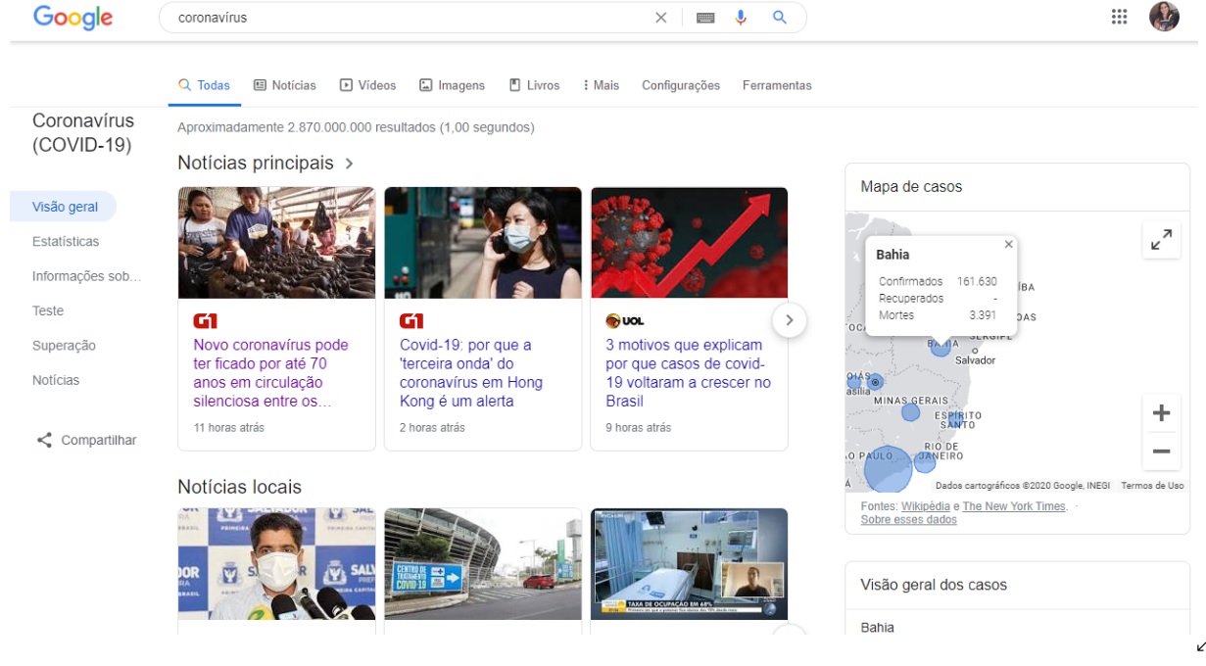Open the Wikipédia source link
Viewport: 1206px width, 666px height.
tap(925, 506)
